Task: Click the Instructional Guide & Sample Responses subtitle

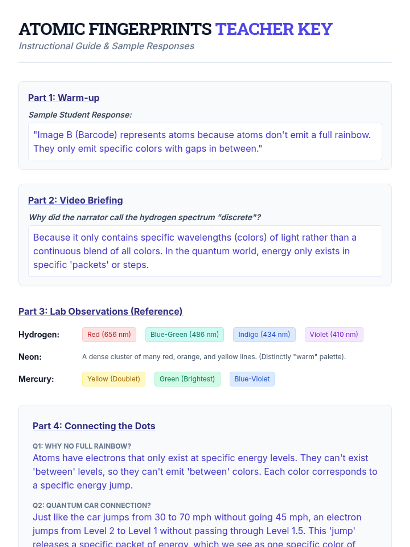Action: [106, 46]
